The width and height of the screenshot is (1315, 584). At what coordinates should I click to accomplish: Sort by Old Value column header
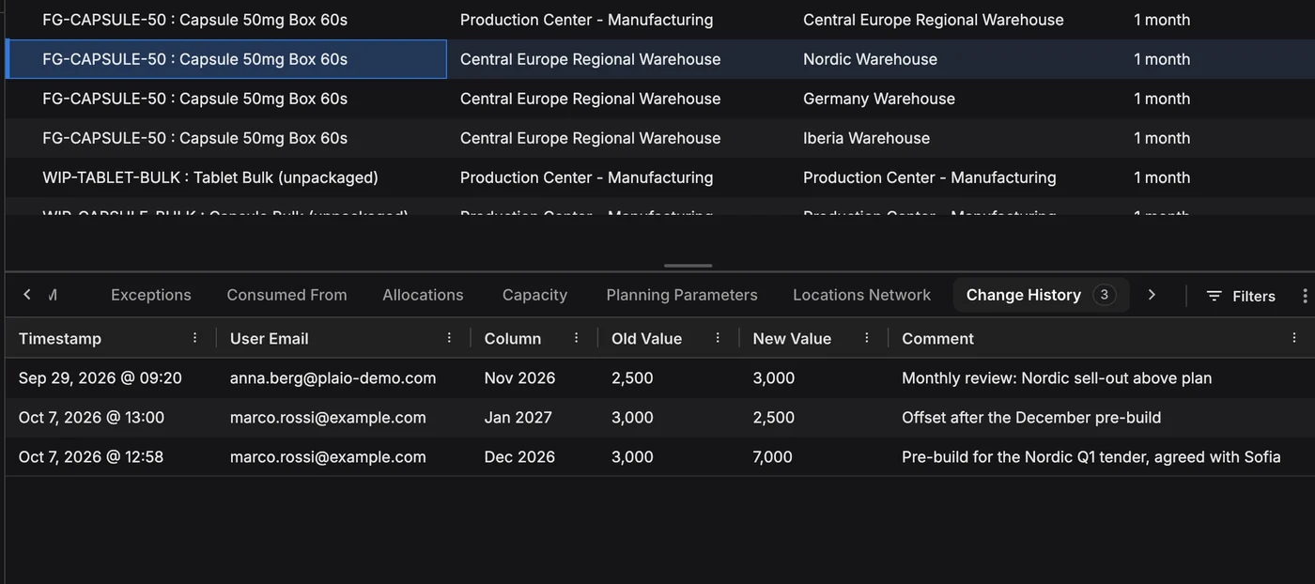(x=646, y=338)
